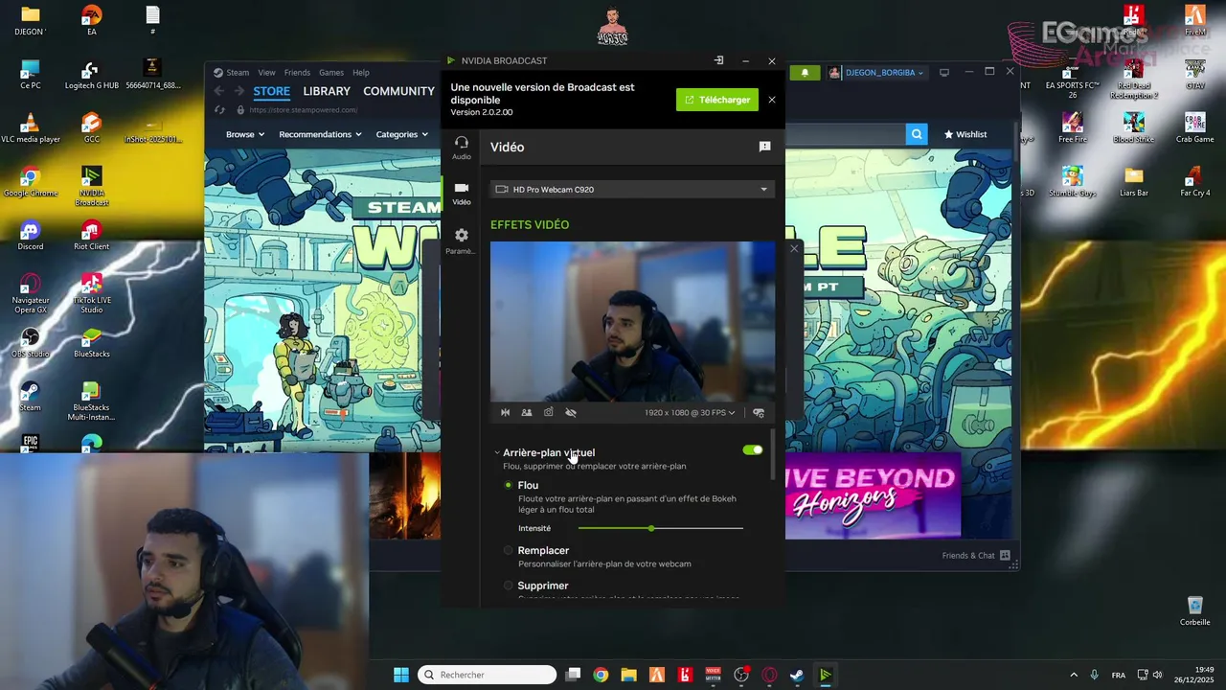Image resolution: width=1226 pixels, height=690 pixels.
Task: Expand the Steam Categories dropdown
Action: coord(401,134)
